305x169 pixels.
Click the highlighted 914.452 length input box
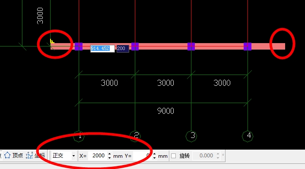pos(102,48)
